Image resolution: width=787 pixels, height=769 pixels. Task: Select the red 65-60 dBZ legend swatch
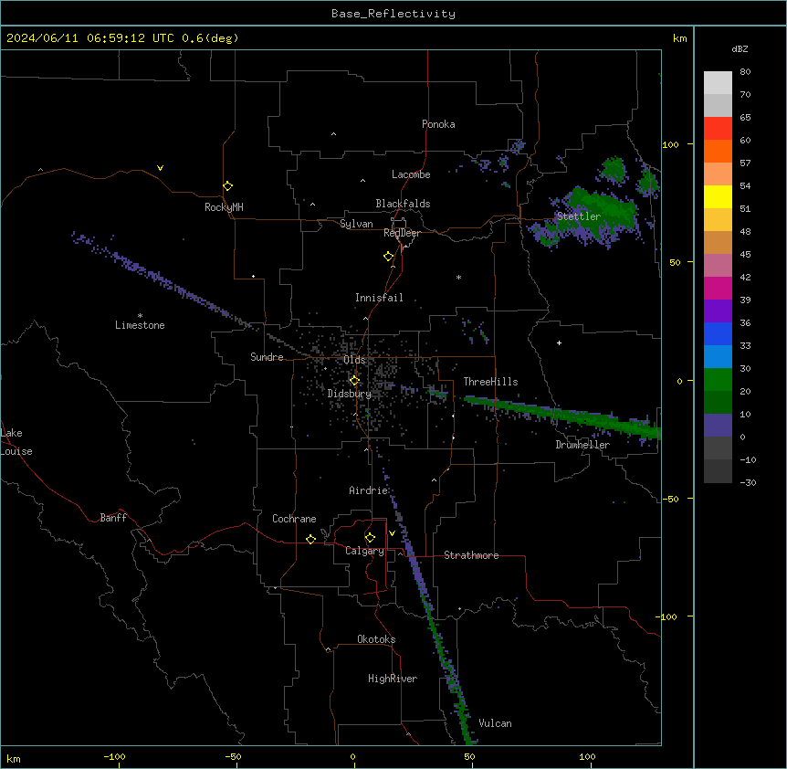718,129
